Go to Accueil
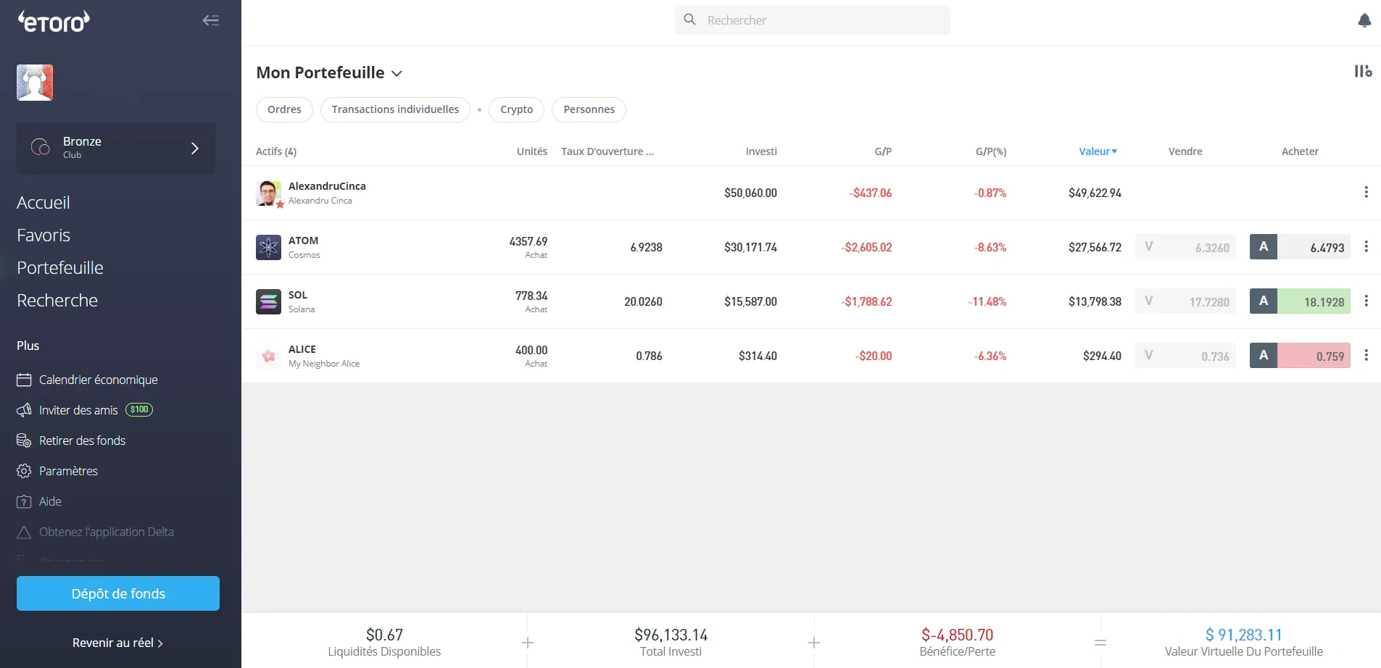The image size is (1381, 668). [x=43, y=203]
